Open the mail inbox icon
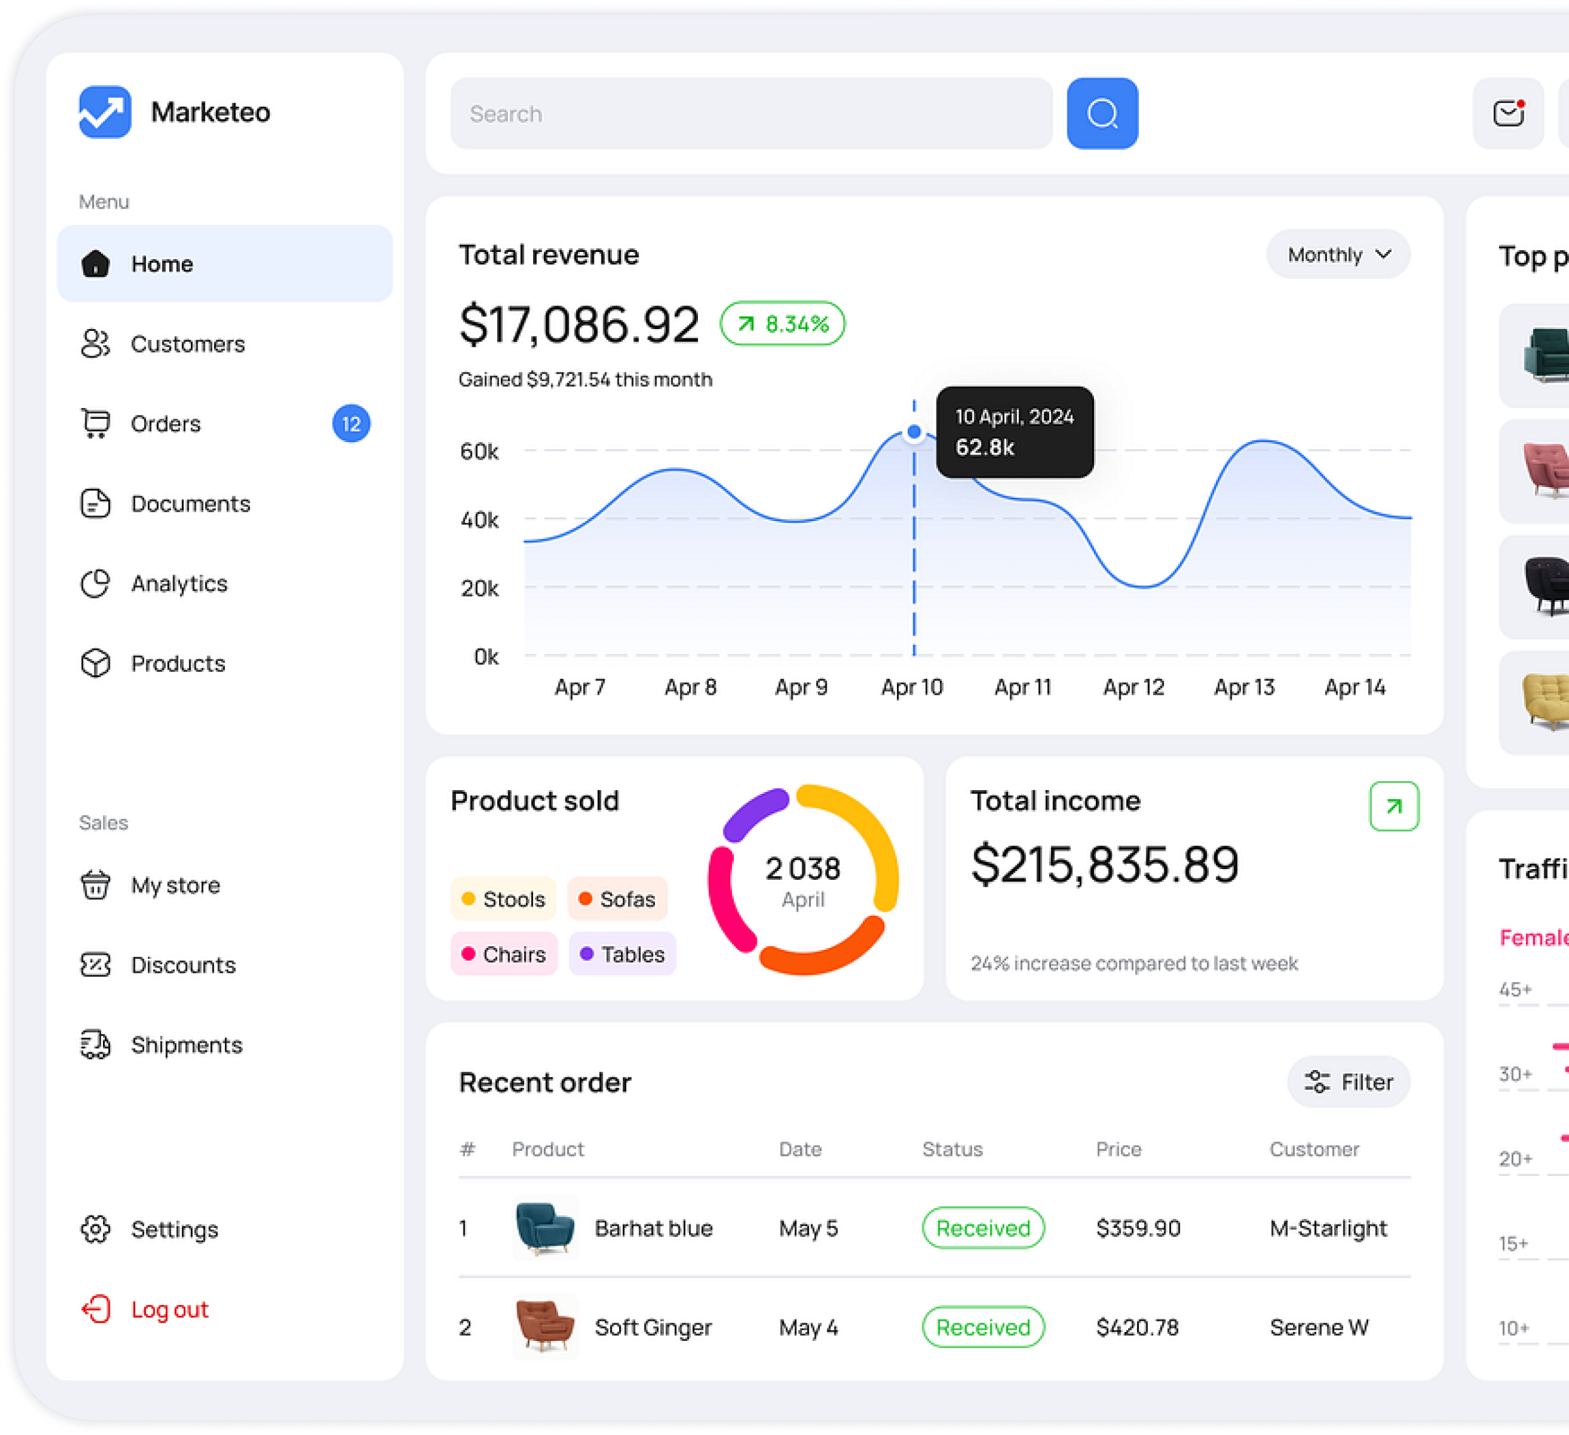This screenshot has height=1435, width=1569. 1508,114
